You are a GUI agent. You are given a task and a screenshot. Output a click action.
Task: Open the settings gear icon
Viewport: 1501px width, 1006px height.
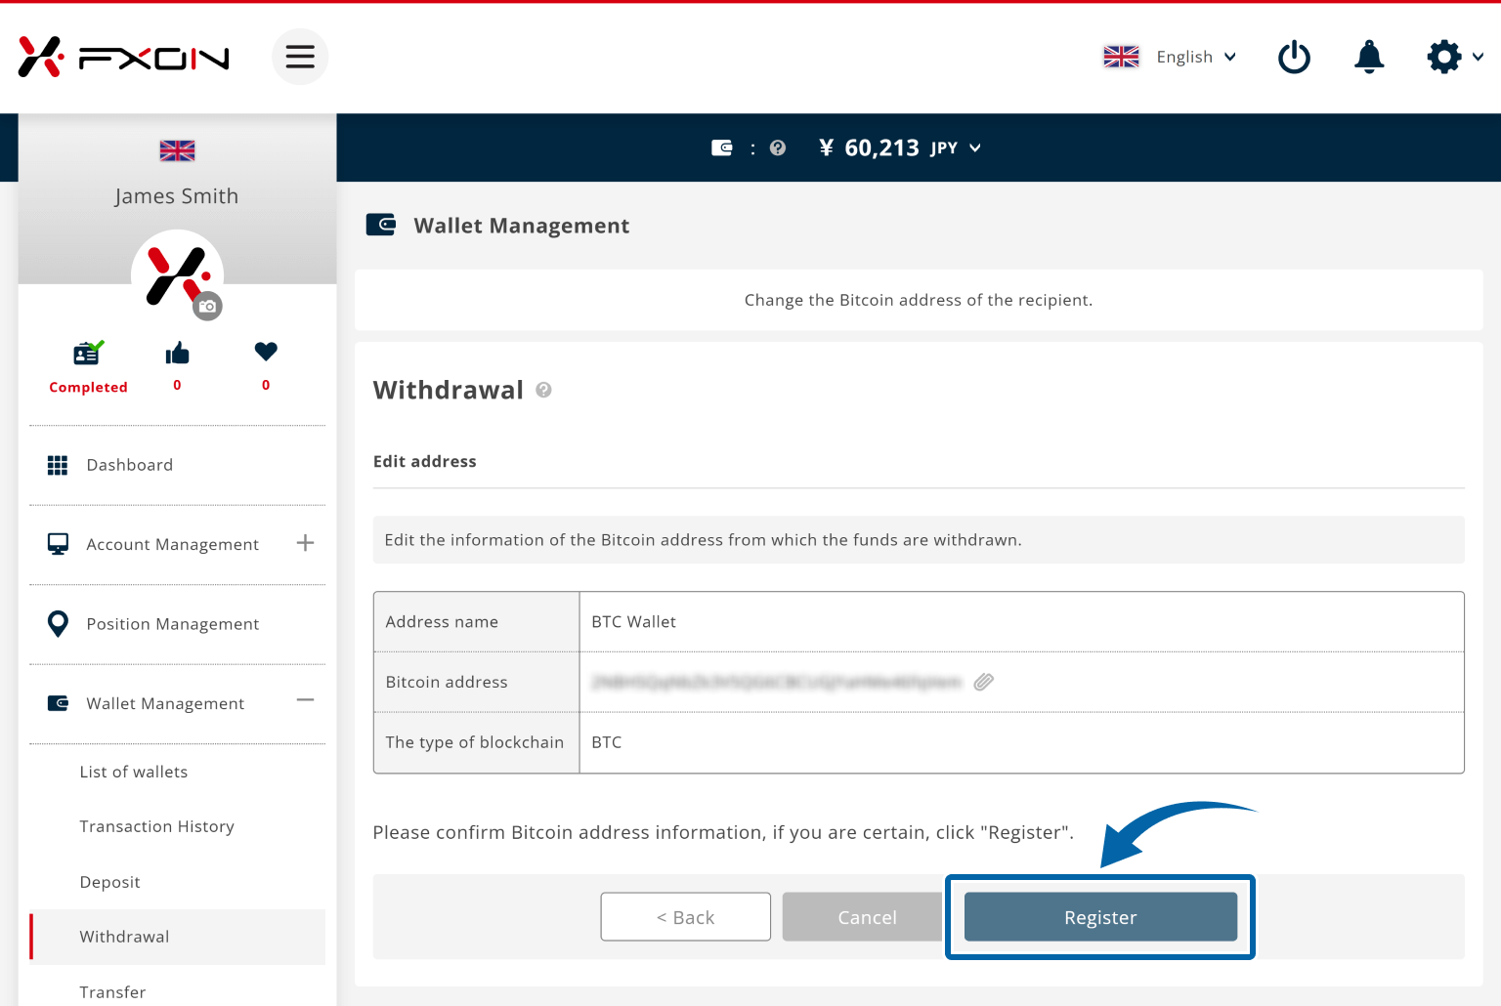(x=1444, y=57)
